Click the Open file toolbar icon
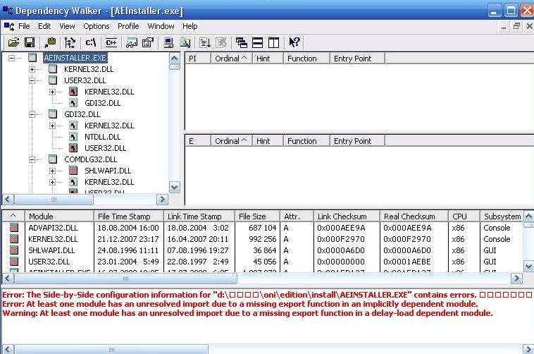The height and width of the screenshot is (354, 534). pos(13,42)
